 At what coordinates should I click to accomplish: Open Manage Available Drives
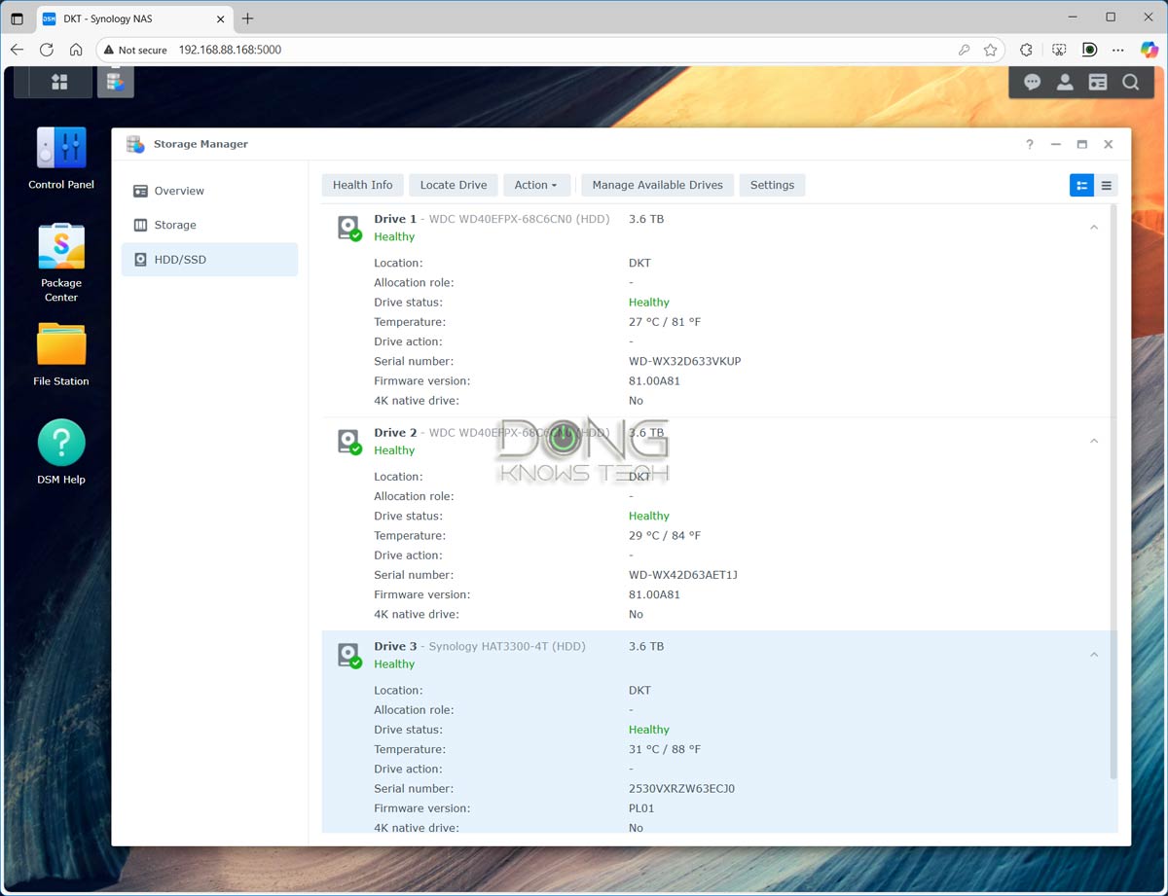click(x=656, y=185)
